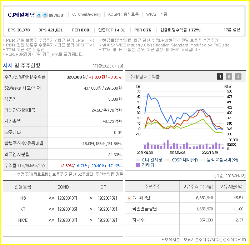Click the KOSPI : 음식료품 classification text

pos(124,14)
